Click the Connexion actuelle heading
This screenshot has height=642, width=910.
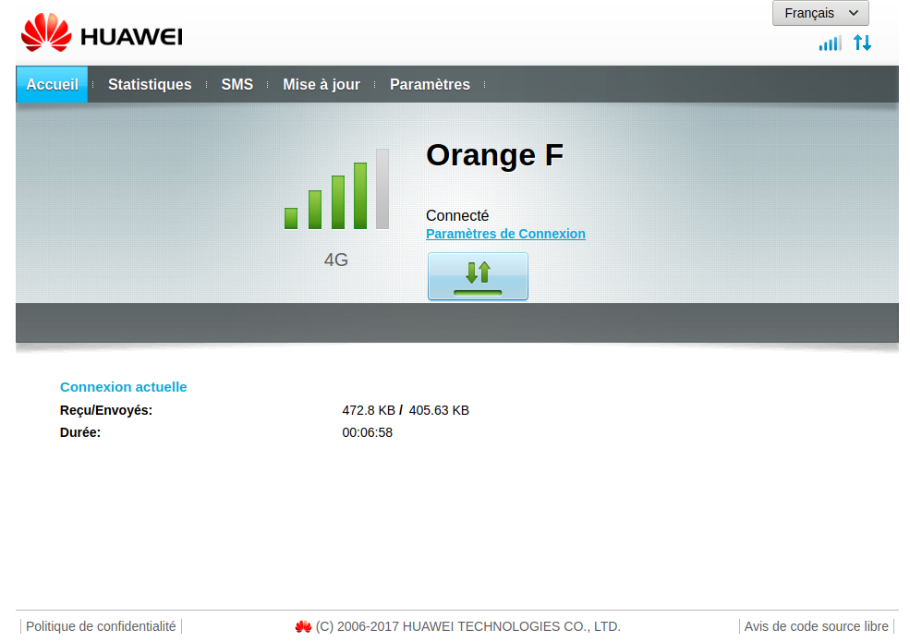pyautogui.click(x=123, y=387)
